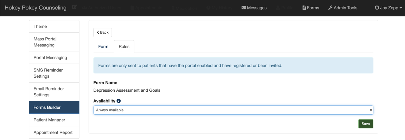Click the Availability info icon
The width and height of the screenshot is (405, 140).
tap(119, 101)
